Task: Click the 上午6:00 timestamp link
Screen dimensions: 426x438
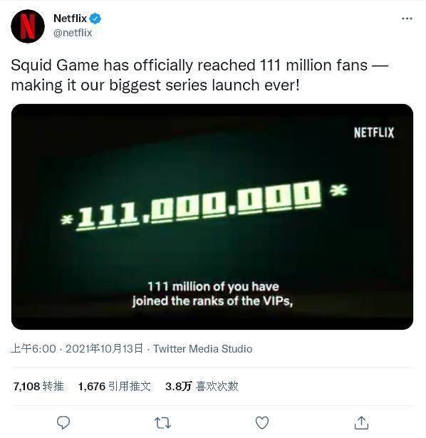Action: 33,348
